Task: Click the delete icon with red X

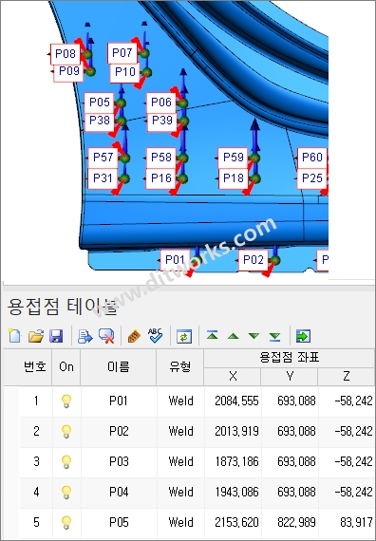Action: 106,336
